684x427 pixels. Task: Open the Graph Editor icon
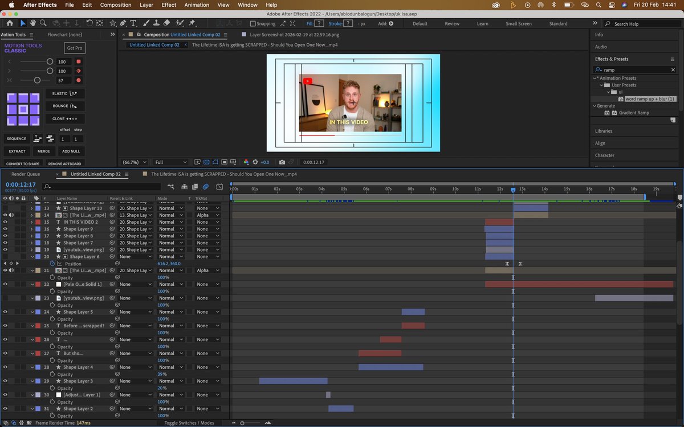pos(219,186)
